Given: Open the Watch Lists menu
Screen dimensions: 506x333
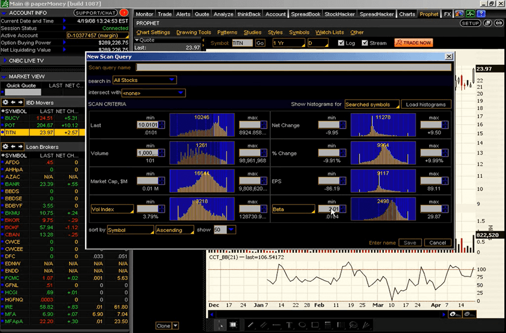Looking at the screenshot, I should [329, 32].
